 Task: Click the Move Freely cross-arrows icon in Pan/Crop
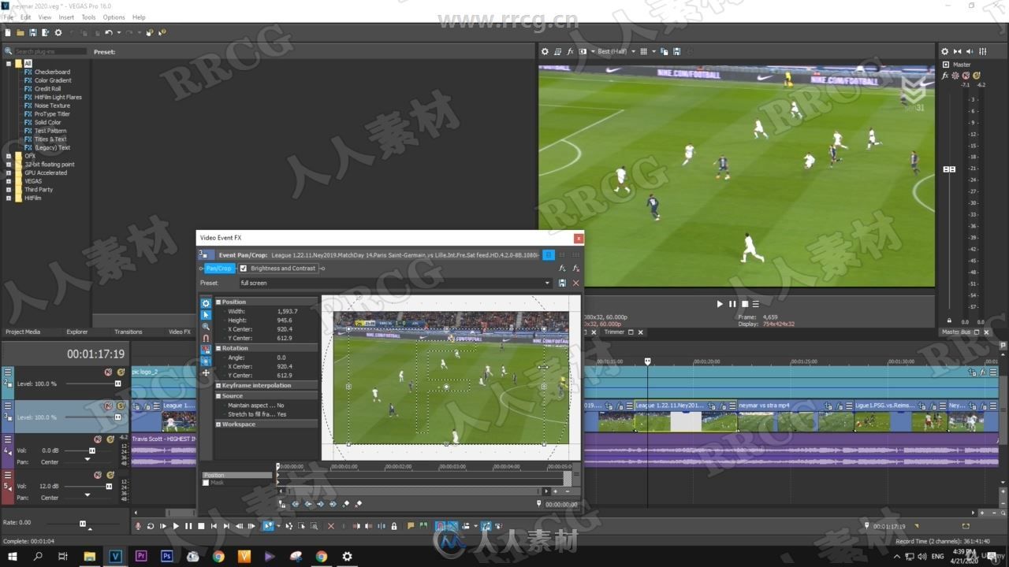206,372
